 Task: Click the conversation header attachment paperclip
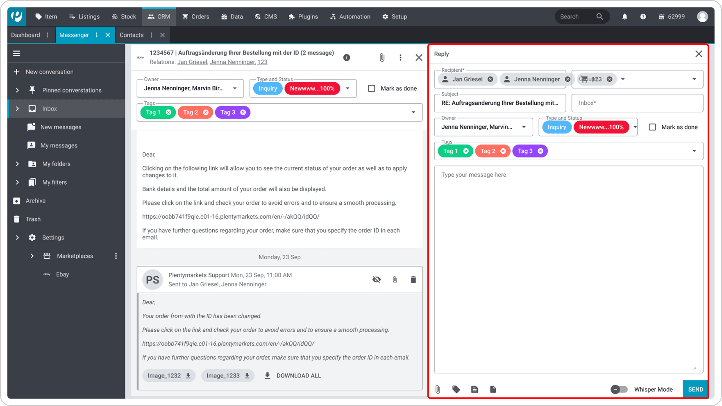point(382,57)
